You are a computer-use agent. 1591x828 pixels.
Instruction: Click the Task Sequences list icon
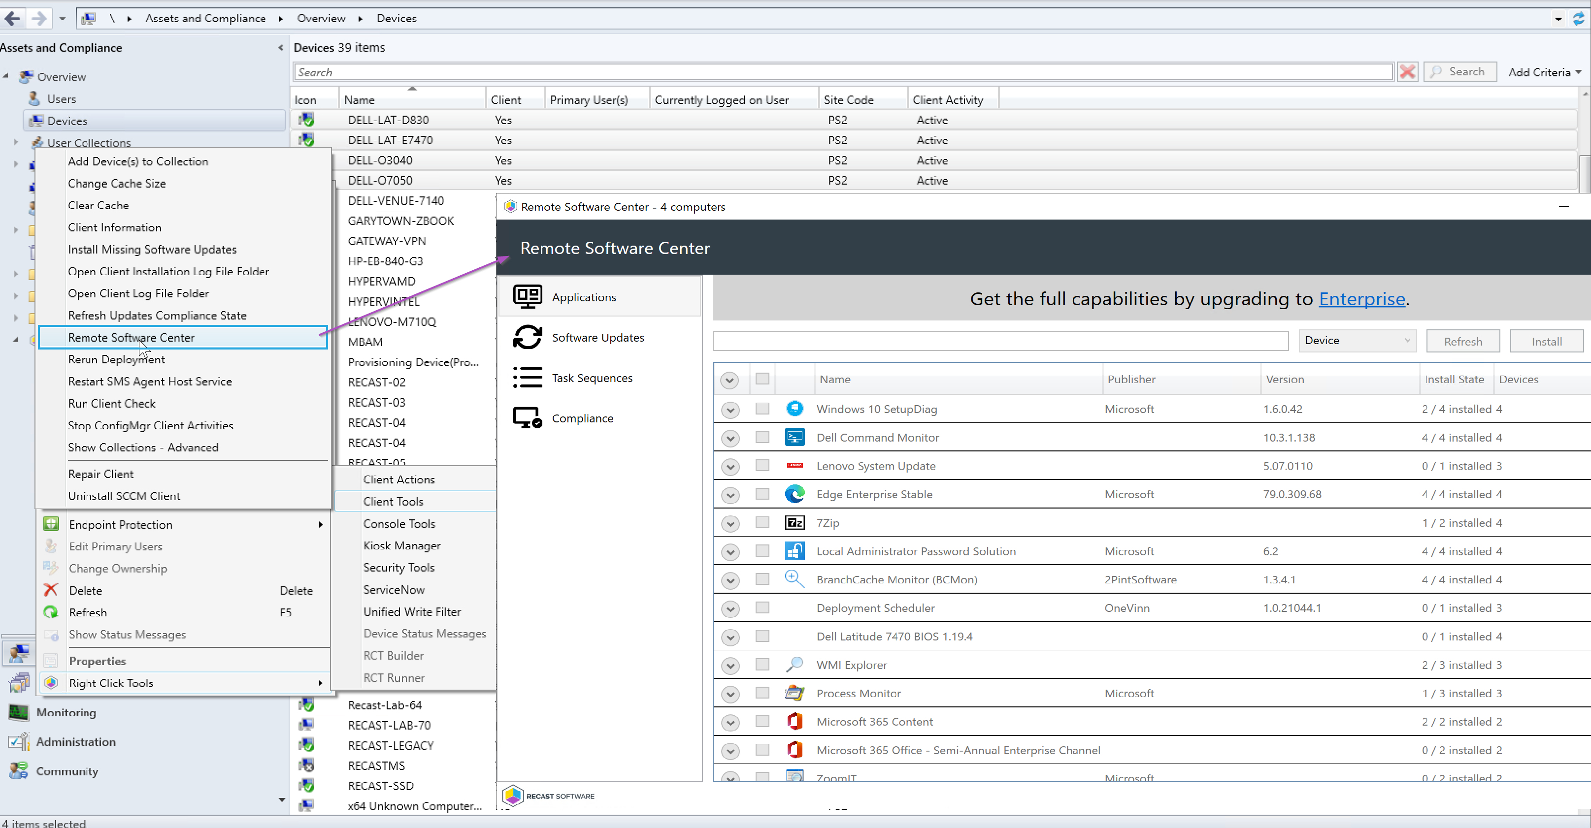528,377
